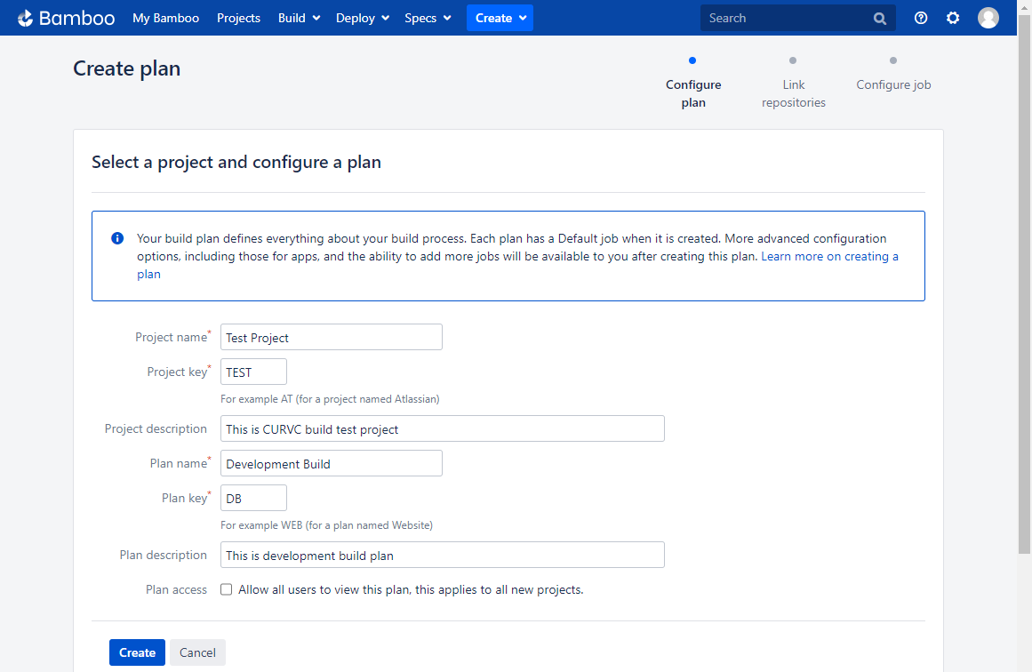Open the Projects menu item

point(238,18)
